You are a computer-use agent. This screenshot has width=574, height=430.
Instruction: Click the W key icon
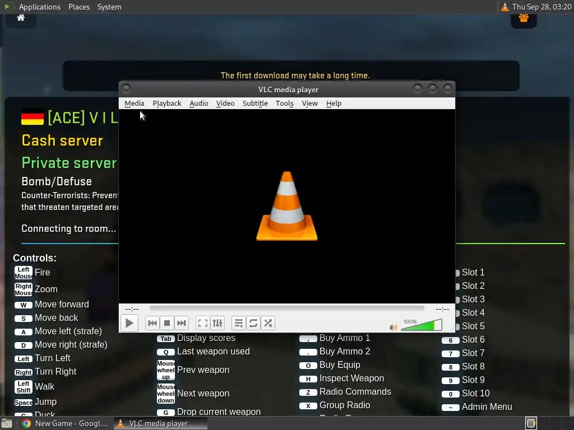24,305
